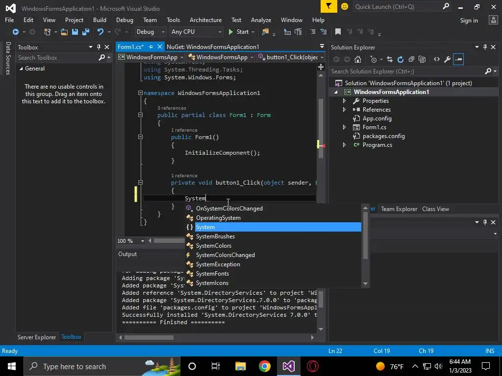Expand the References node in Solution Explorer
The width and height of the screenshot is (502, 376).
[344, 110]
